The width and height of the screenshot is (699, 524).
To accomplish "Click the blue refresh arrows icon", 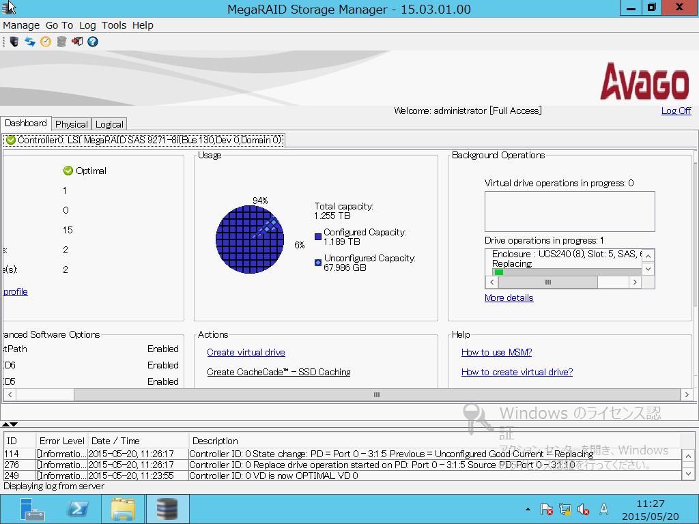I will click(x=30, y=42).
